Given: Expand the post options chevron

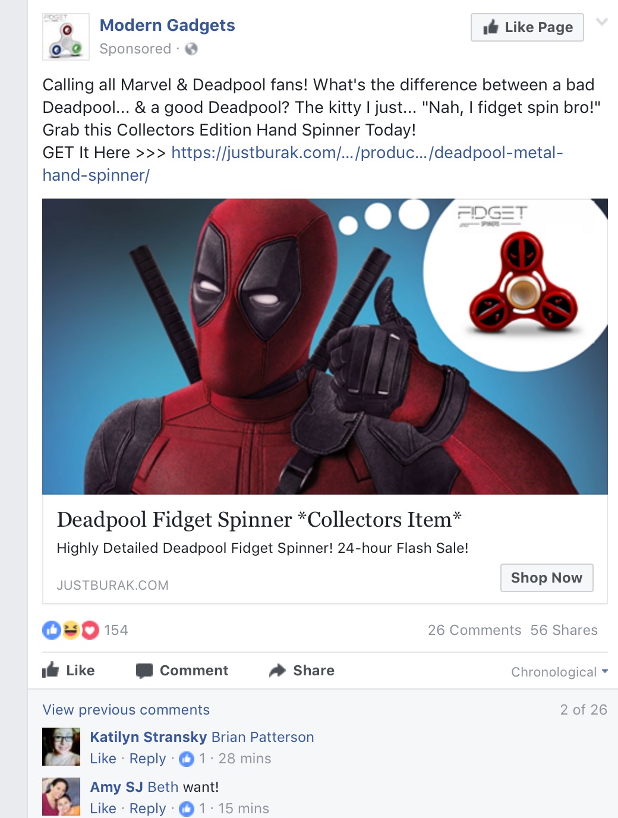Looking at the screenshot, I should click(x=602, y=23).
